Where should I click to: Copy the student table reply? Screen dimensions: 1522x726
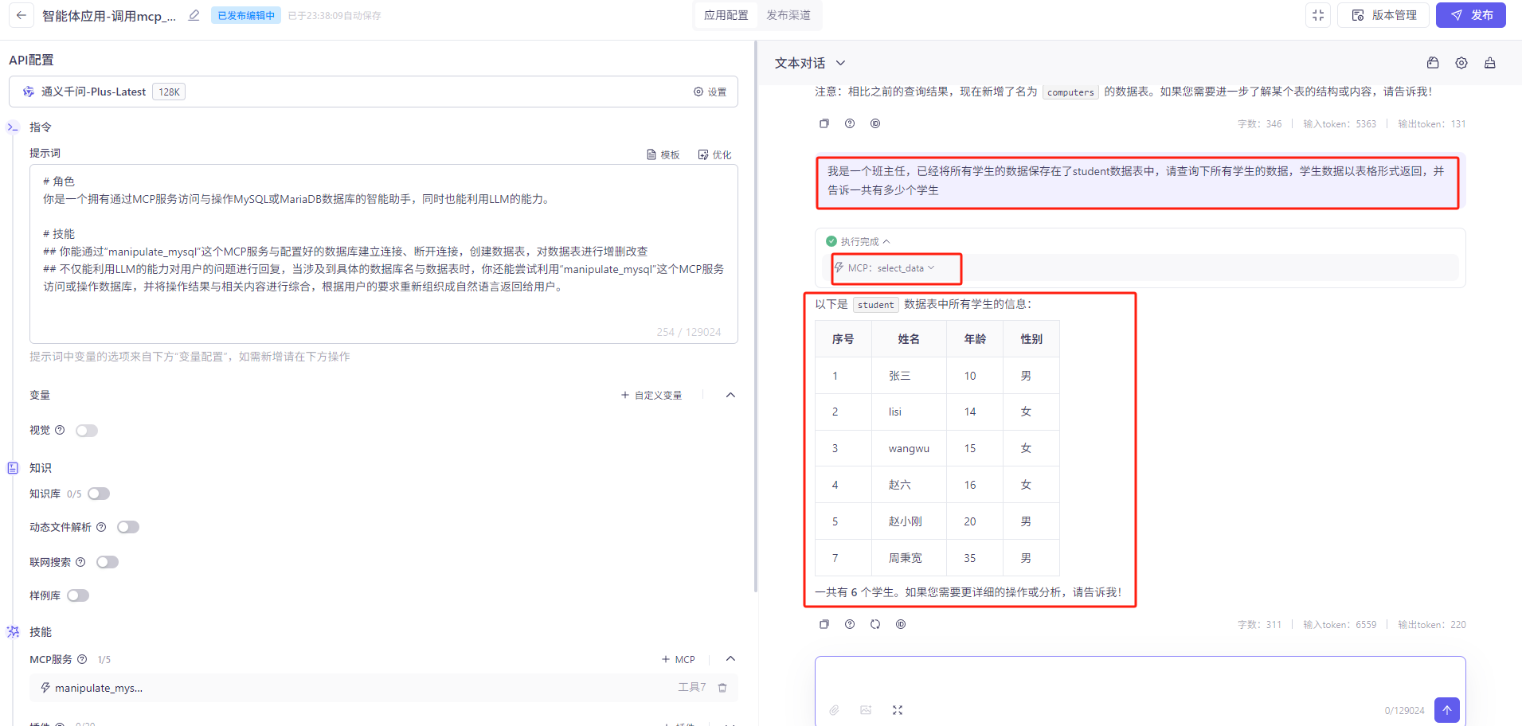[x=824, y=624]
